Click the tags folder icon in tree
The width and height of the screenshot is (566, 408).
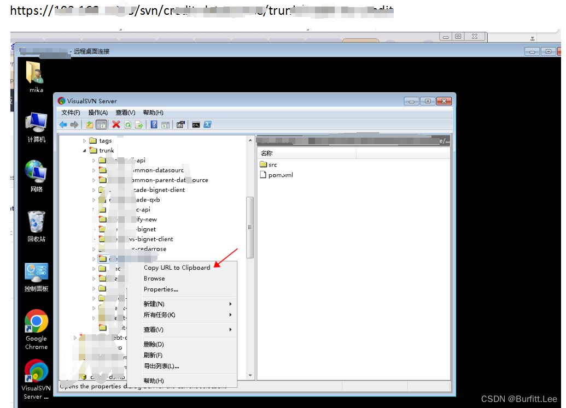(x=93, y=140)
